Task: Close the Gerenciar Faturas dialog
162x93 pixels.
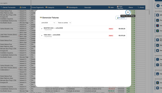Action: [x=128, y=12]
